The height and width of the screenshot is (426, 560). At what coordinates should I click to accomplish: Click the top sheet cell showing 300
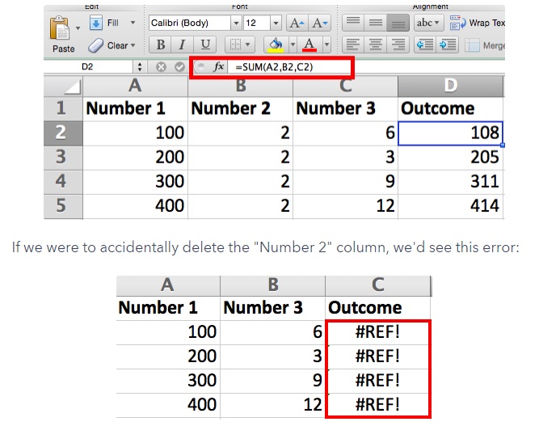coord(136,182)
